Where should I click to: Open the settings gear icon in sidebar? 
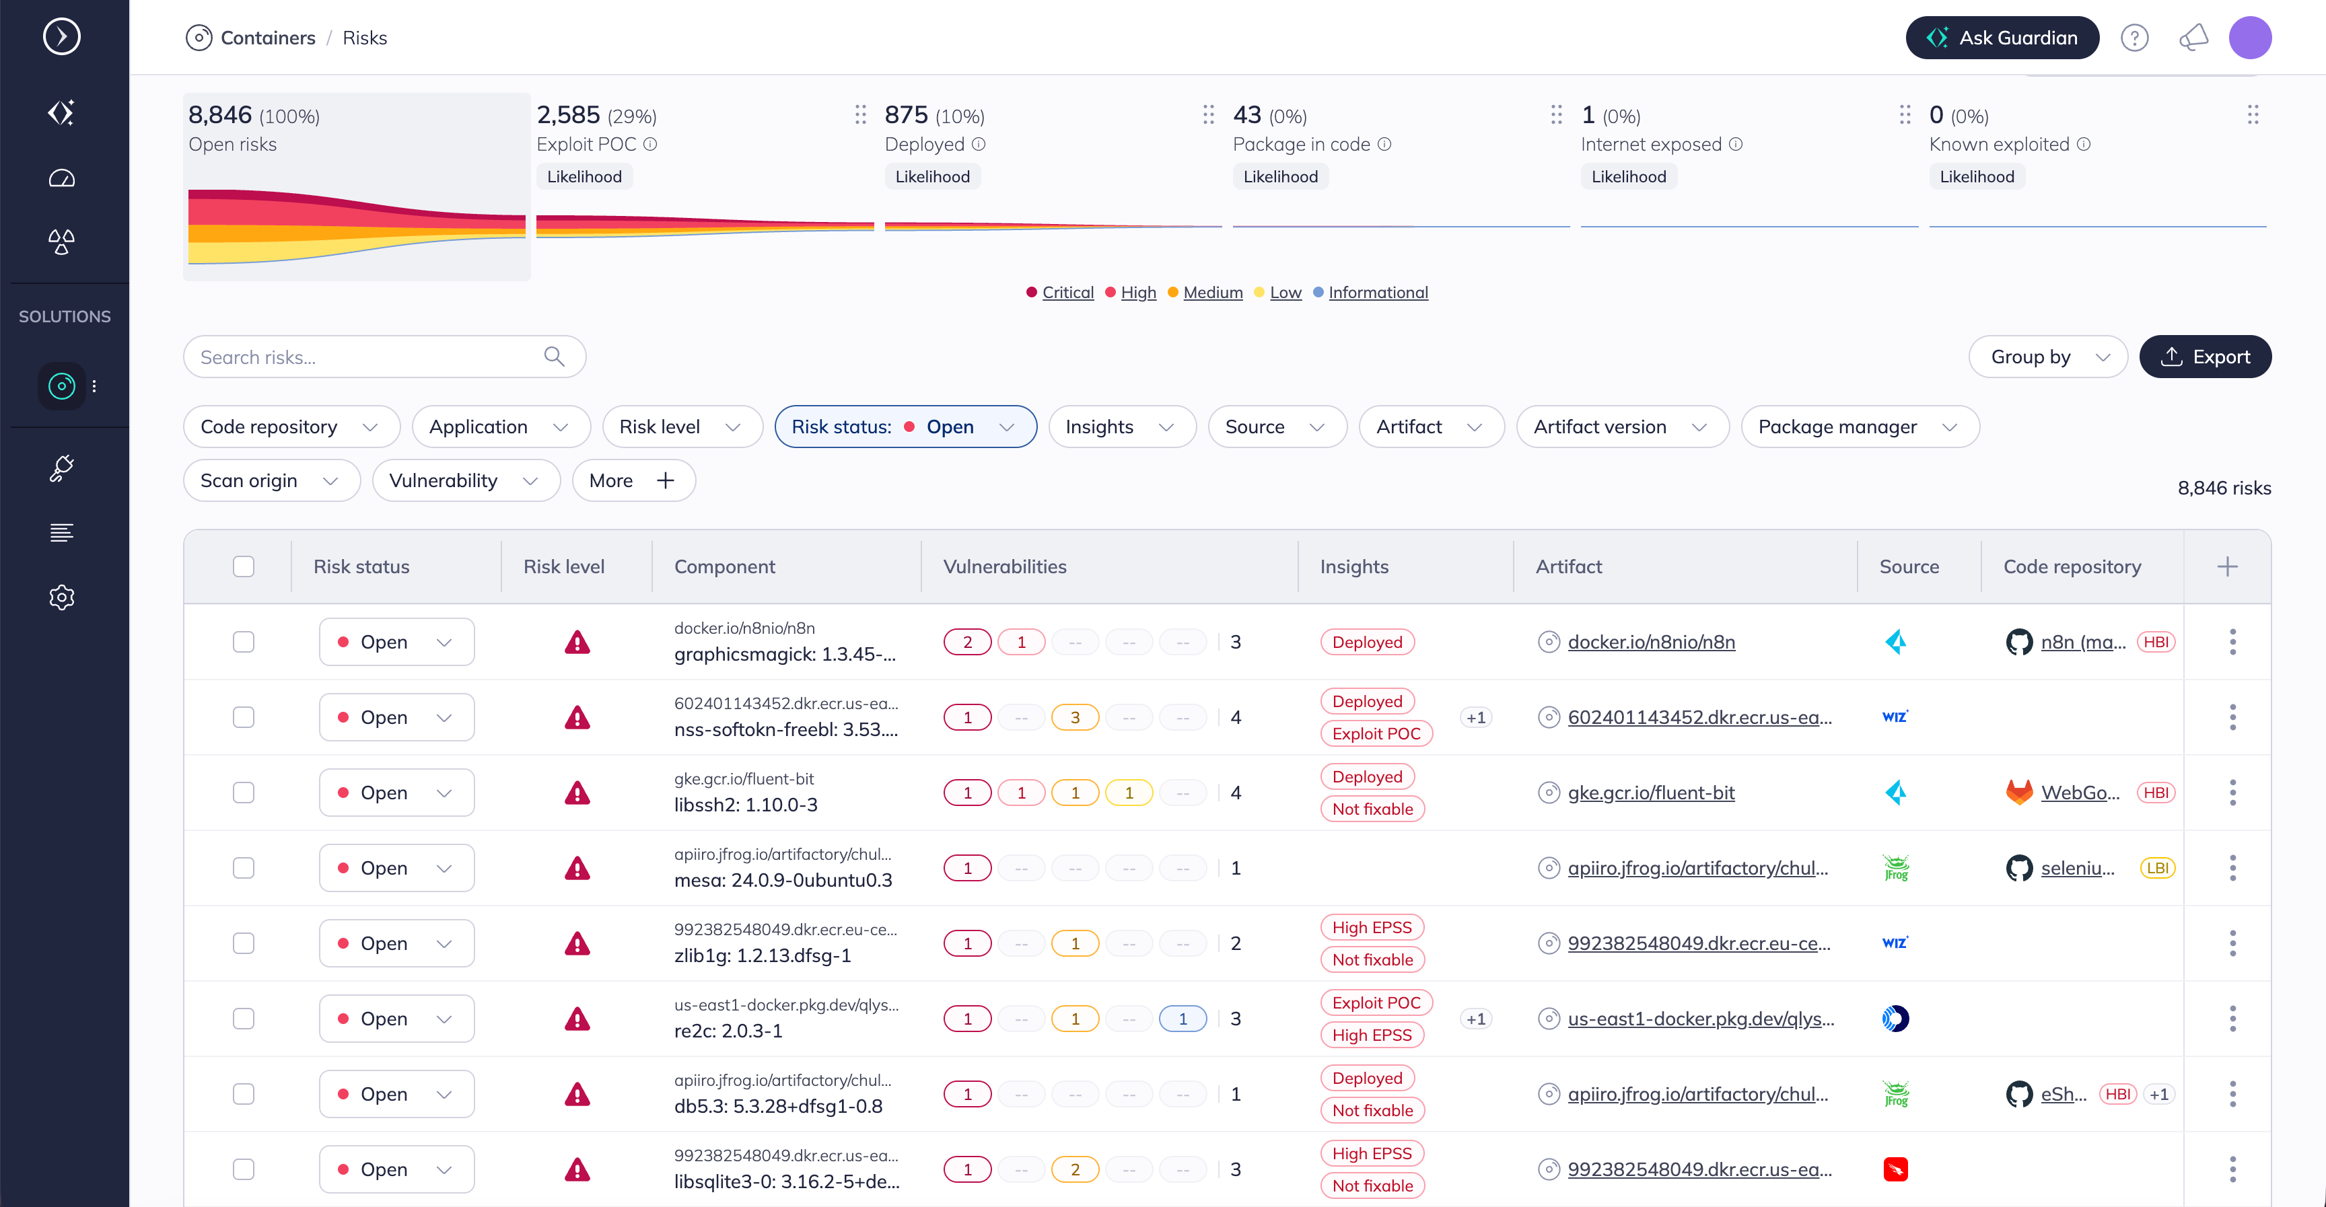pyautogui.click(x=61, y=597)
